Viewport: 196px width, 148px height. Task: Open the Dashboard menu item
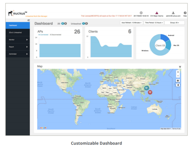18,26
